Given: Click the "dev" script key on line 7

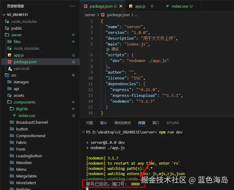Looking at the screenshot, I should [x=116, y=61].
